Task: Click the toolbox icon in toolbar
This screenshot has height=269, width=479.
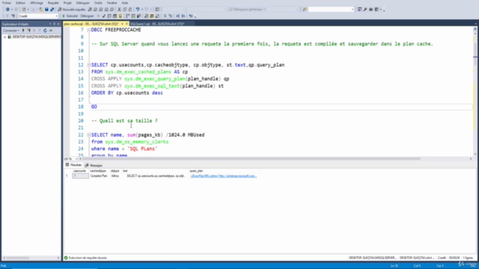Action: (371, 10)
